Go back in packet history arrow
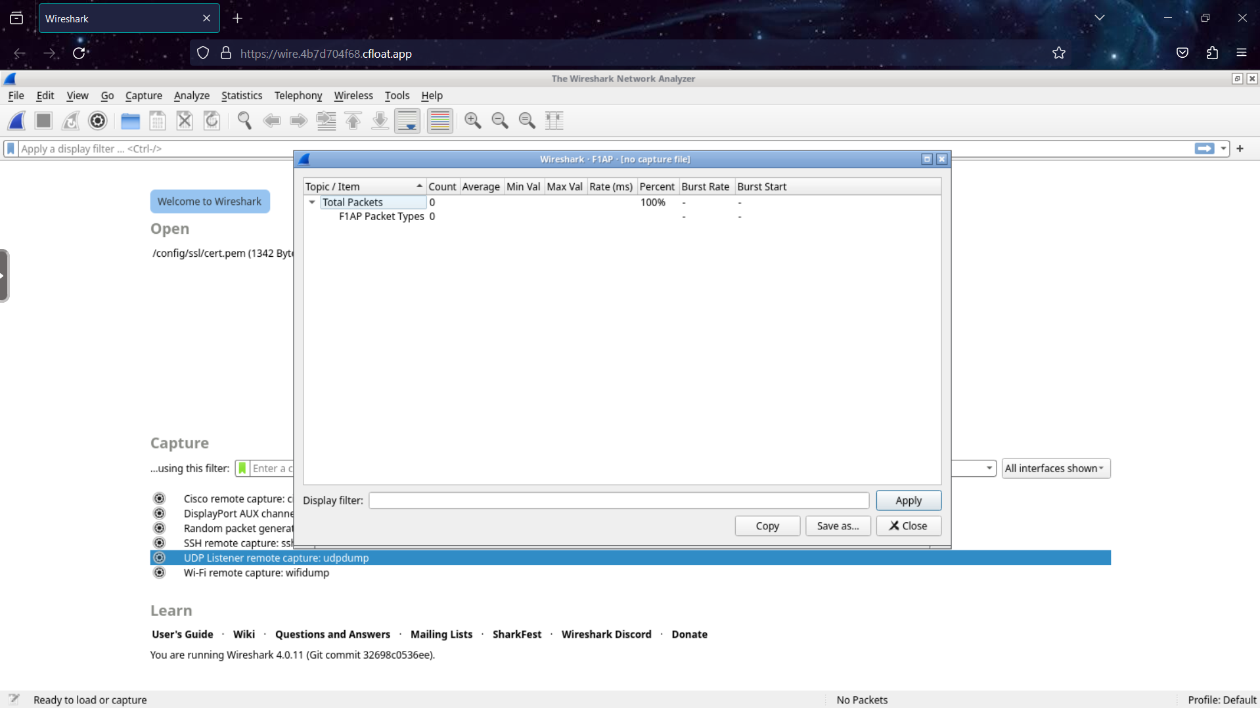 click(x=271, y=121)
